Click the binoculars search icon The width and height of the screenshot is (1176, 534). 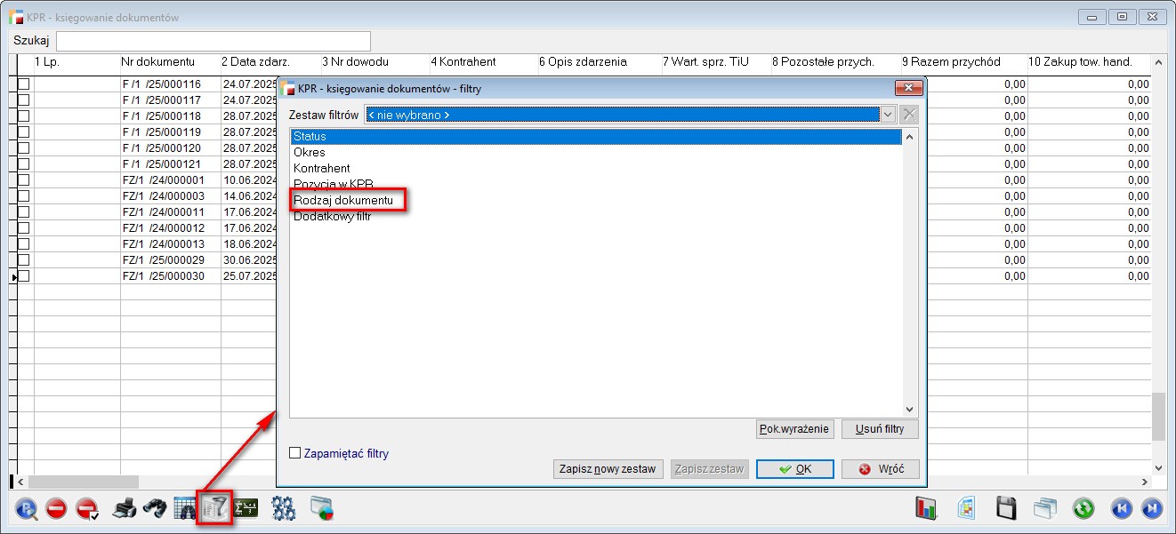click(155, 508)
